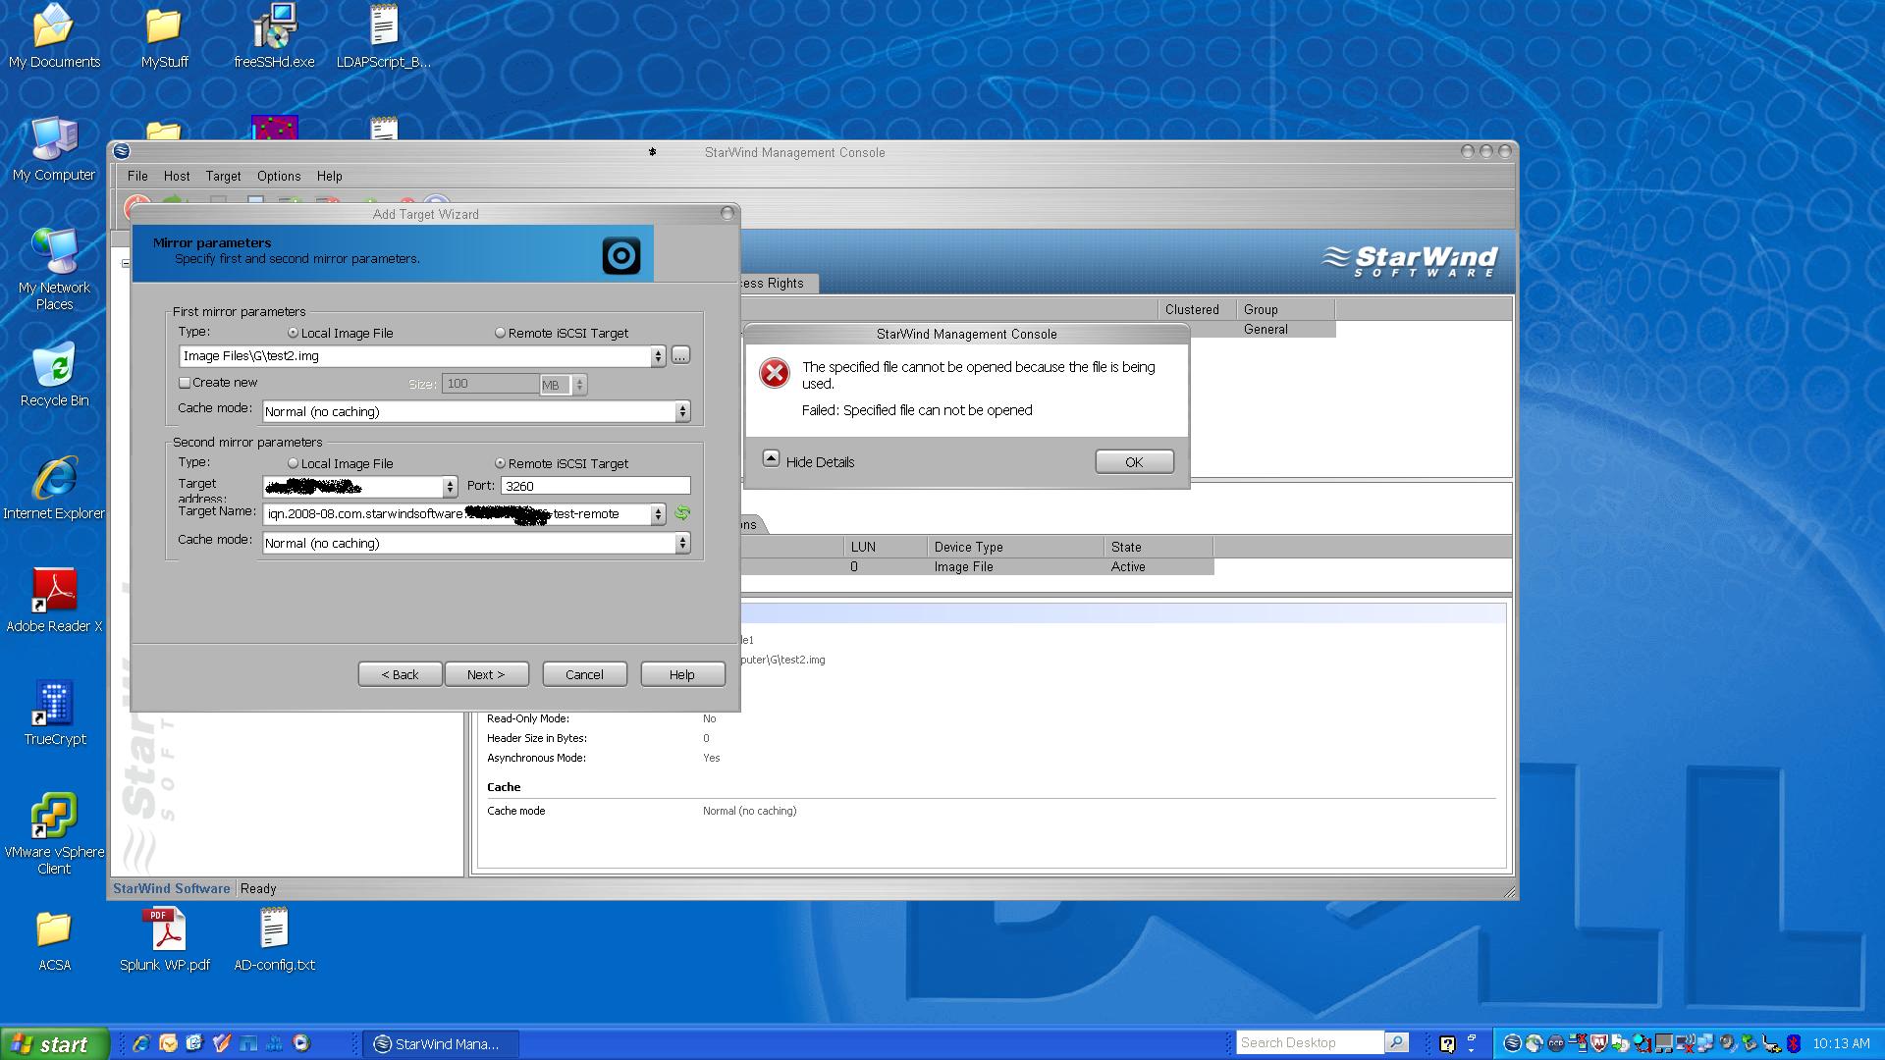Click the Bluetooth tray icon

(1794, 1043)
